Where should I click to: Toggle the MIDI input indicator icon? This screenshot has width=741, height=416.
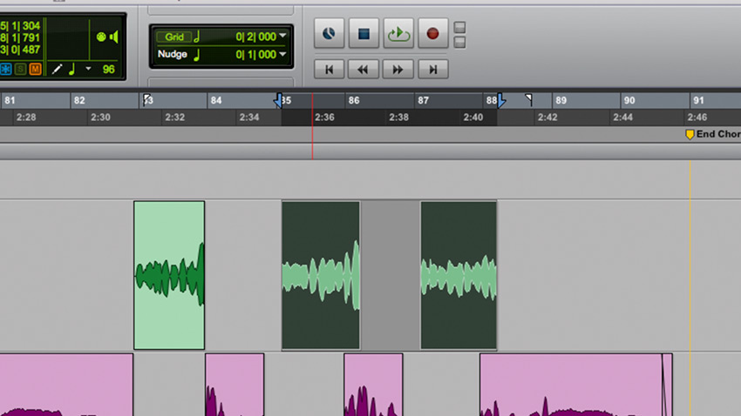100,37
